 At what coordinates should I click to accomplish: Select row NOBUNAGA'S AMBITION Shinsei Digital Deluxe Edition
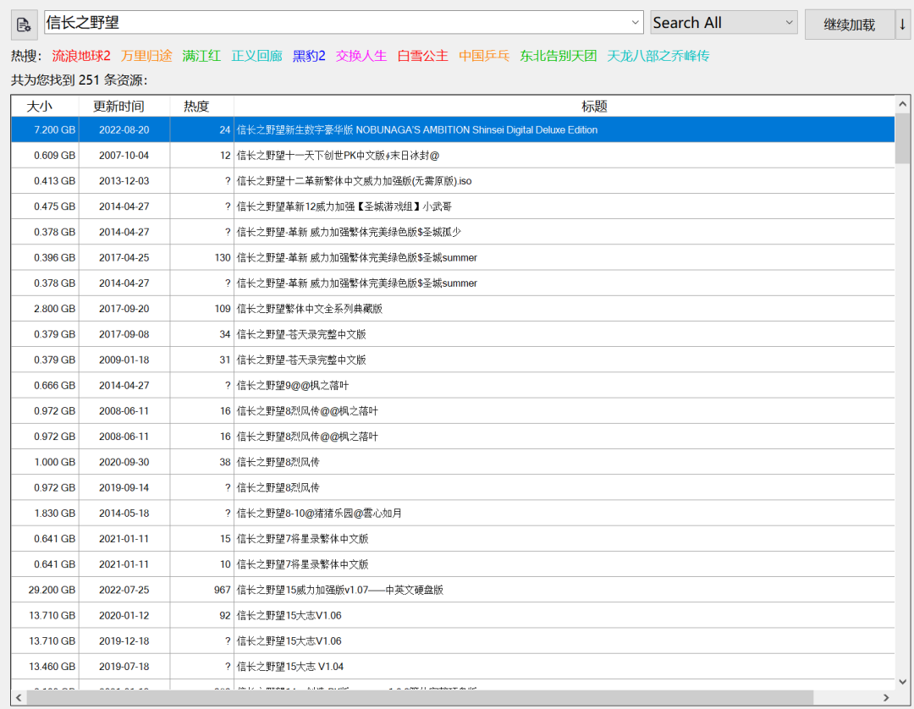(x=453, y=130)
